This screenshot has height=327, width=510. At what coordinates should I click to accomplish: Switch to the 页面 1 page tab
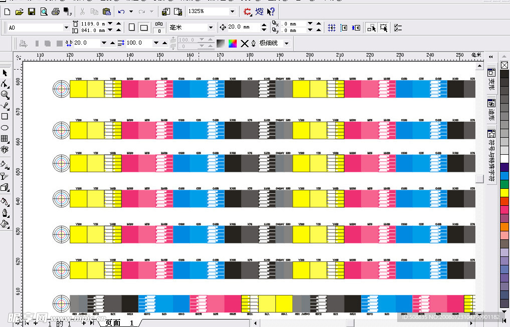pos(119,323)
